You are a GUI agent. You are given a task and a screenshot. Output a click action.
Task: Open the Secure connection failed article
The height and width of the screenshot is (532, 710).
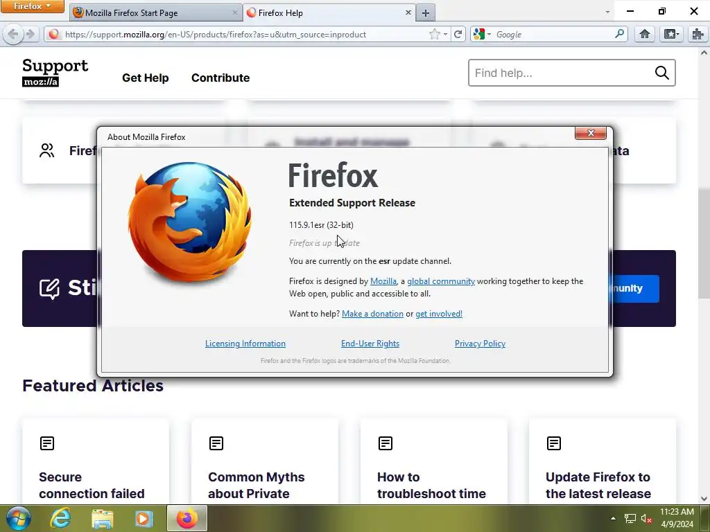[92, 485]
